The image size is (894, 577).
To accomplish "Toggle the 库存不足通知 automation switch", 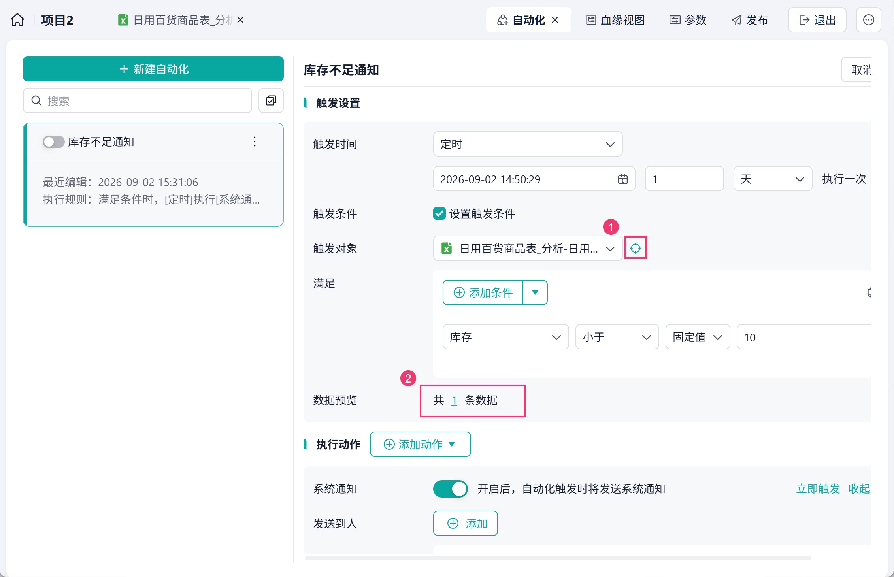I will [x=53, y=142].
